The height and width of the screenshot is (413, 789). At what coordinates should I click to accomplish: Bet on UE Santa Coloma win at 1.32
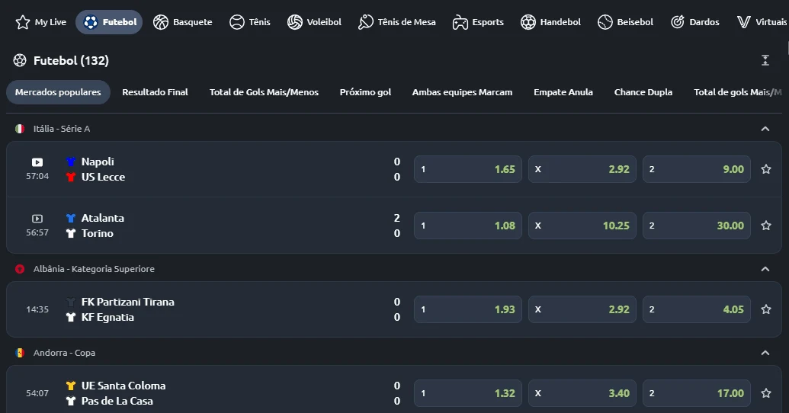467,393
